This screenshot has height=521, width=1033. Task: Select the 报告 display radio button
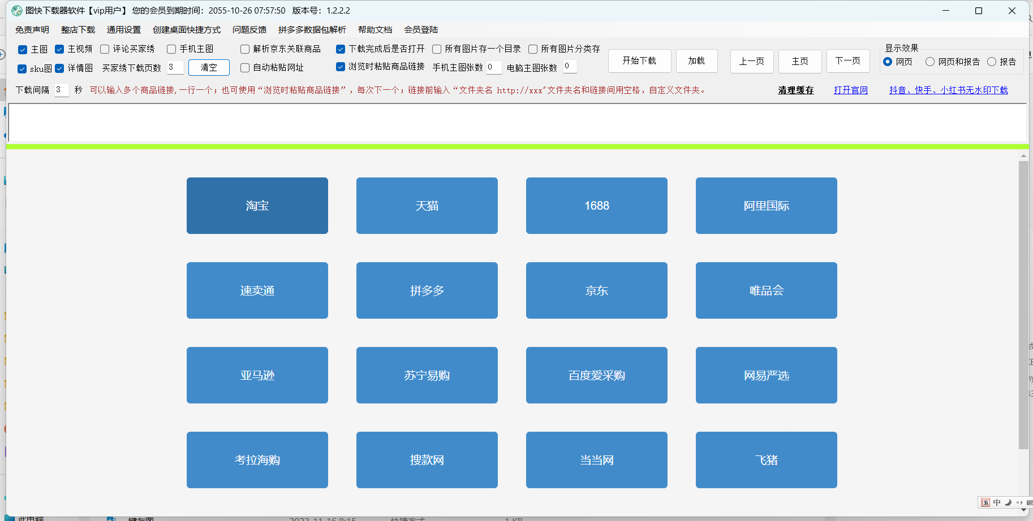click(x=992, y=62)
